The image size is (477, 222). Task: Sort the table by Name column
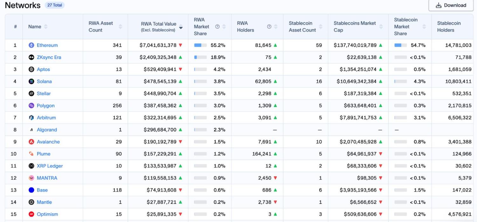(46, 27)
